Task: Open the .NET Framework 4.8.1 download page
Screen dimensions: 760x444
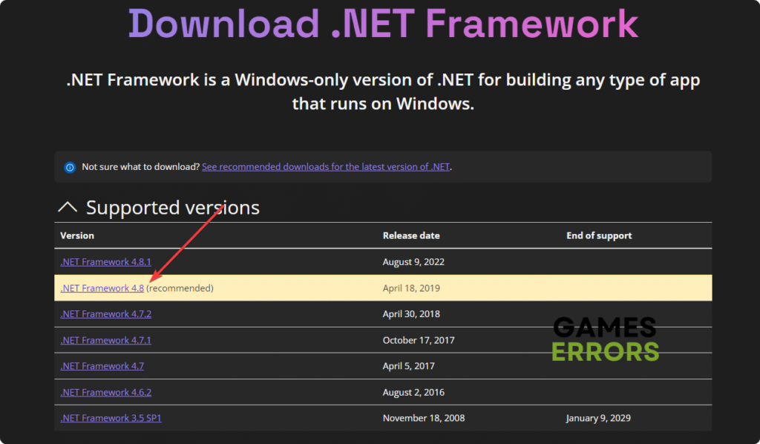Action: pyautogui.click(x=105, y=261)
